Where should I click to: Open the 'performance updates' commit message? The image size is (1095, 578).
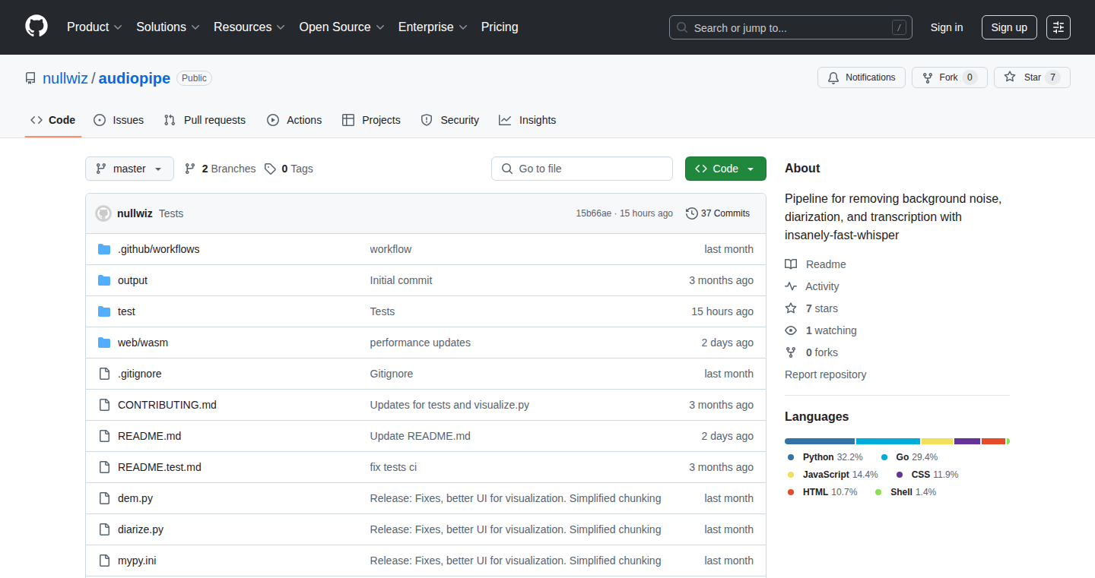[x=421, y=343]
